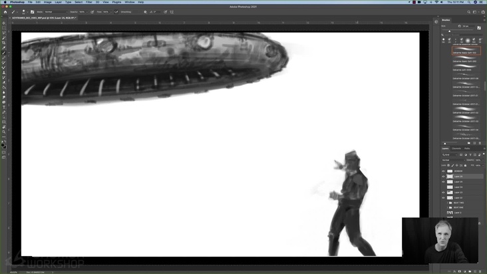Select the Hand tool
Image resolution: width=487 pixels, height=274 pixels.
(4, 127)
